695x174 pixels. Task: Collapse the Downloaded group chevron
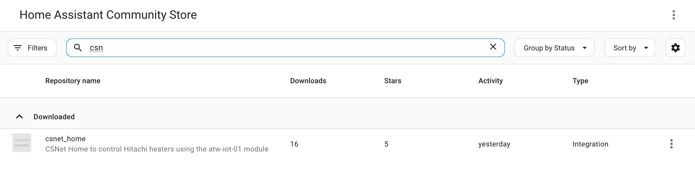(x=19, y=117)
